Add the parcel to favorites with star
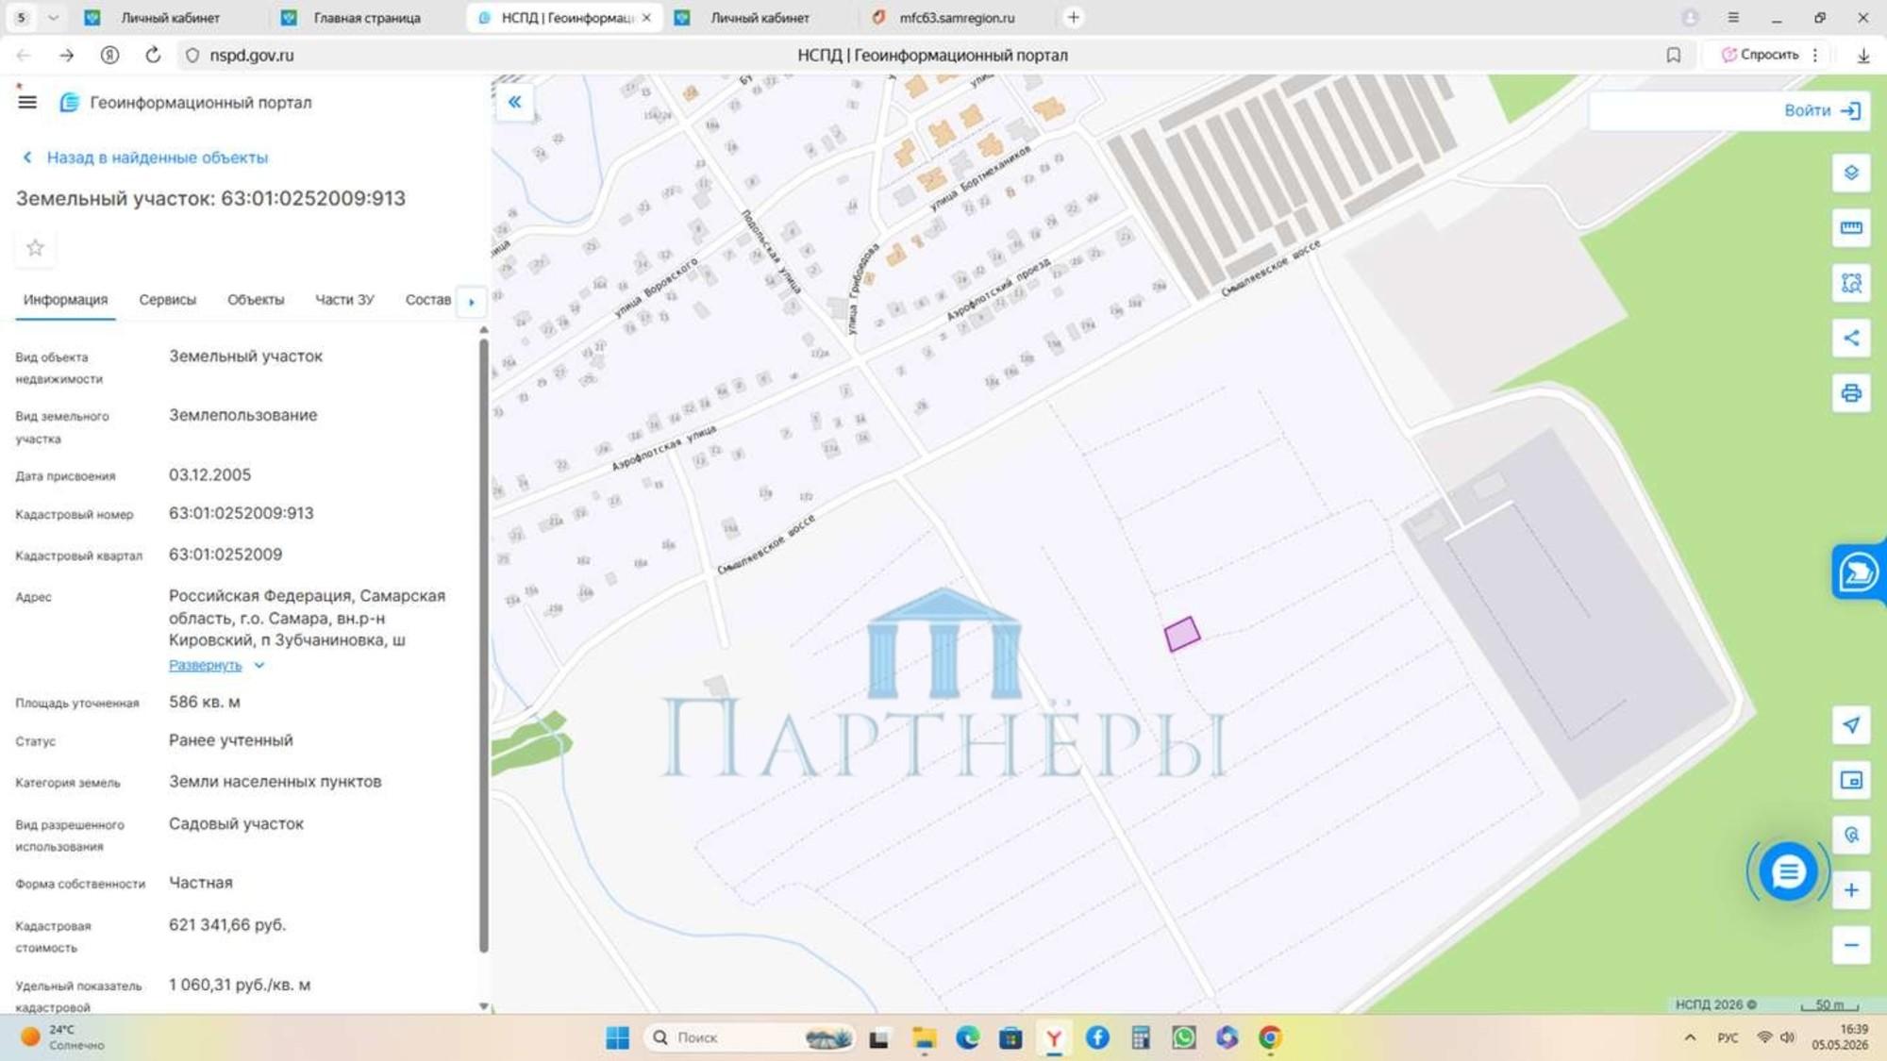Screen dimensions: 1887x1061 pos(35,247)
